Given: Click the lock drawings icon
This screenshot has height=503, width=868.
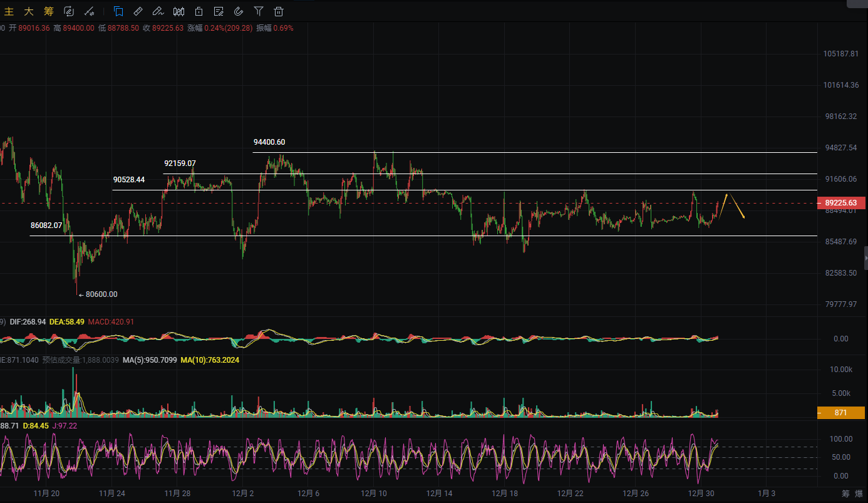Looking at the screenshot, I should point(199,11).
